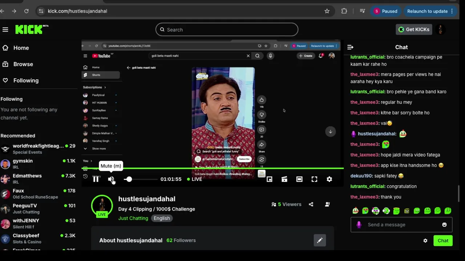Open the user profile avatar menu
465x261 pixels.
[x=440, y=29]
